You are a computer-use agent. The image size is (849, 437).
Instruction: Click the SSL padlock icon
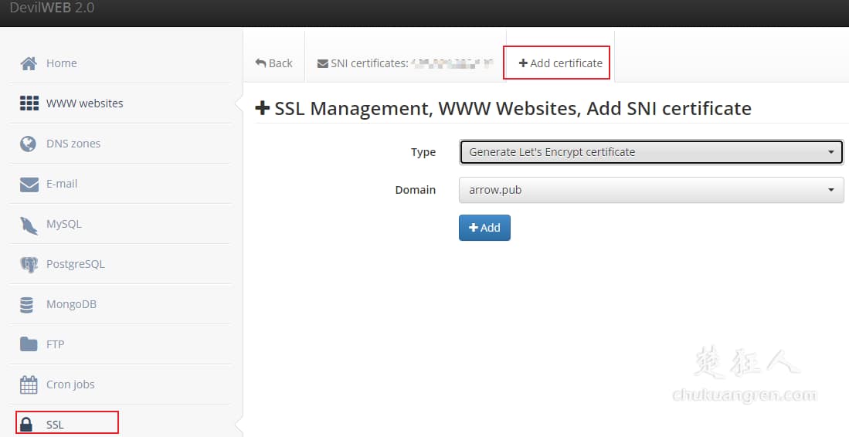pos(26,425)
